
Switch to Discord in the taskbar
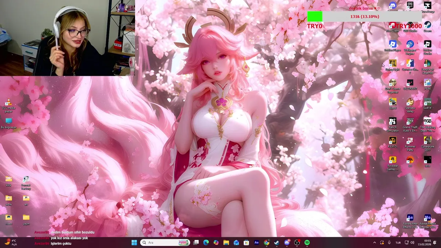(287, 242)
